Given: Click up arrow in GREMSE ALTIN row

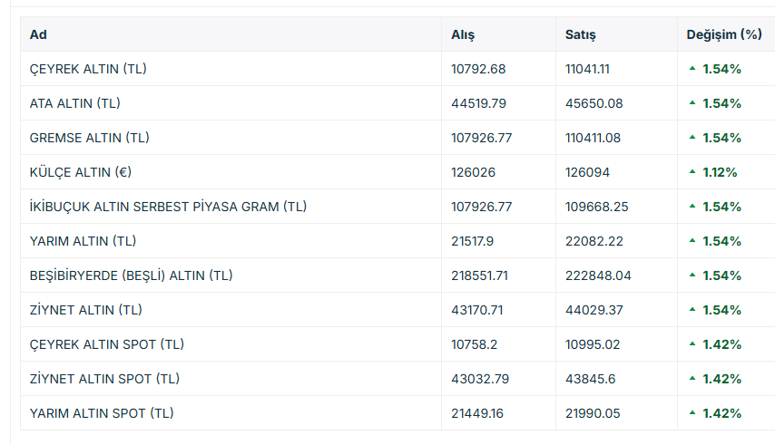Looking at the screenshot, I should coord(692,137).
